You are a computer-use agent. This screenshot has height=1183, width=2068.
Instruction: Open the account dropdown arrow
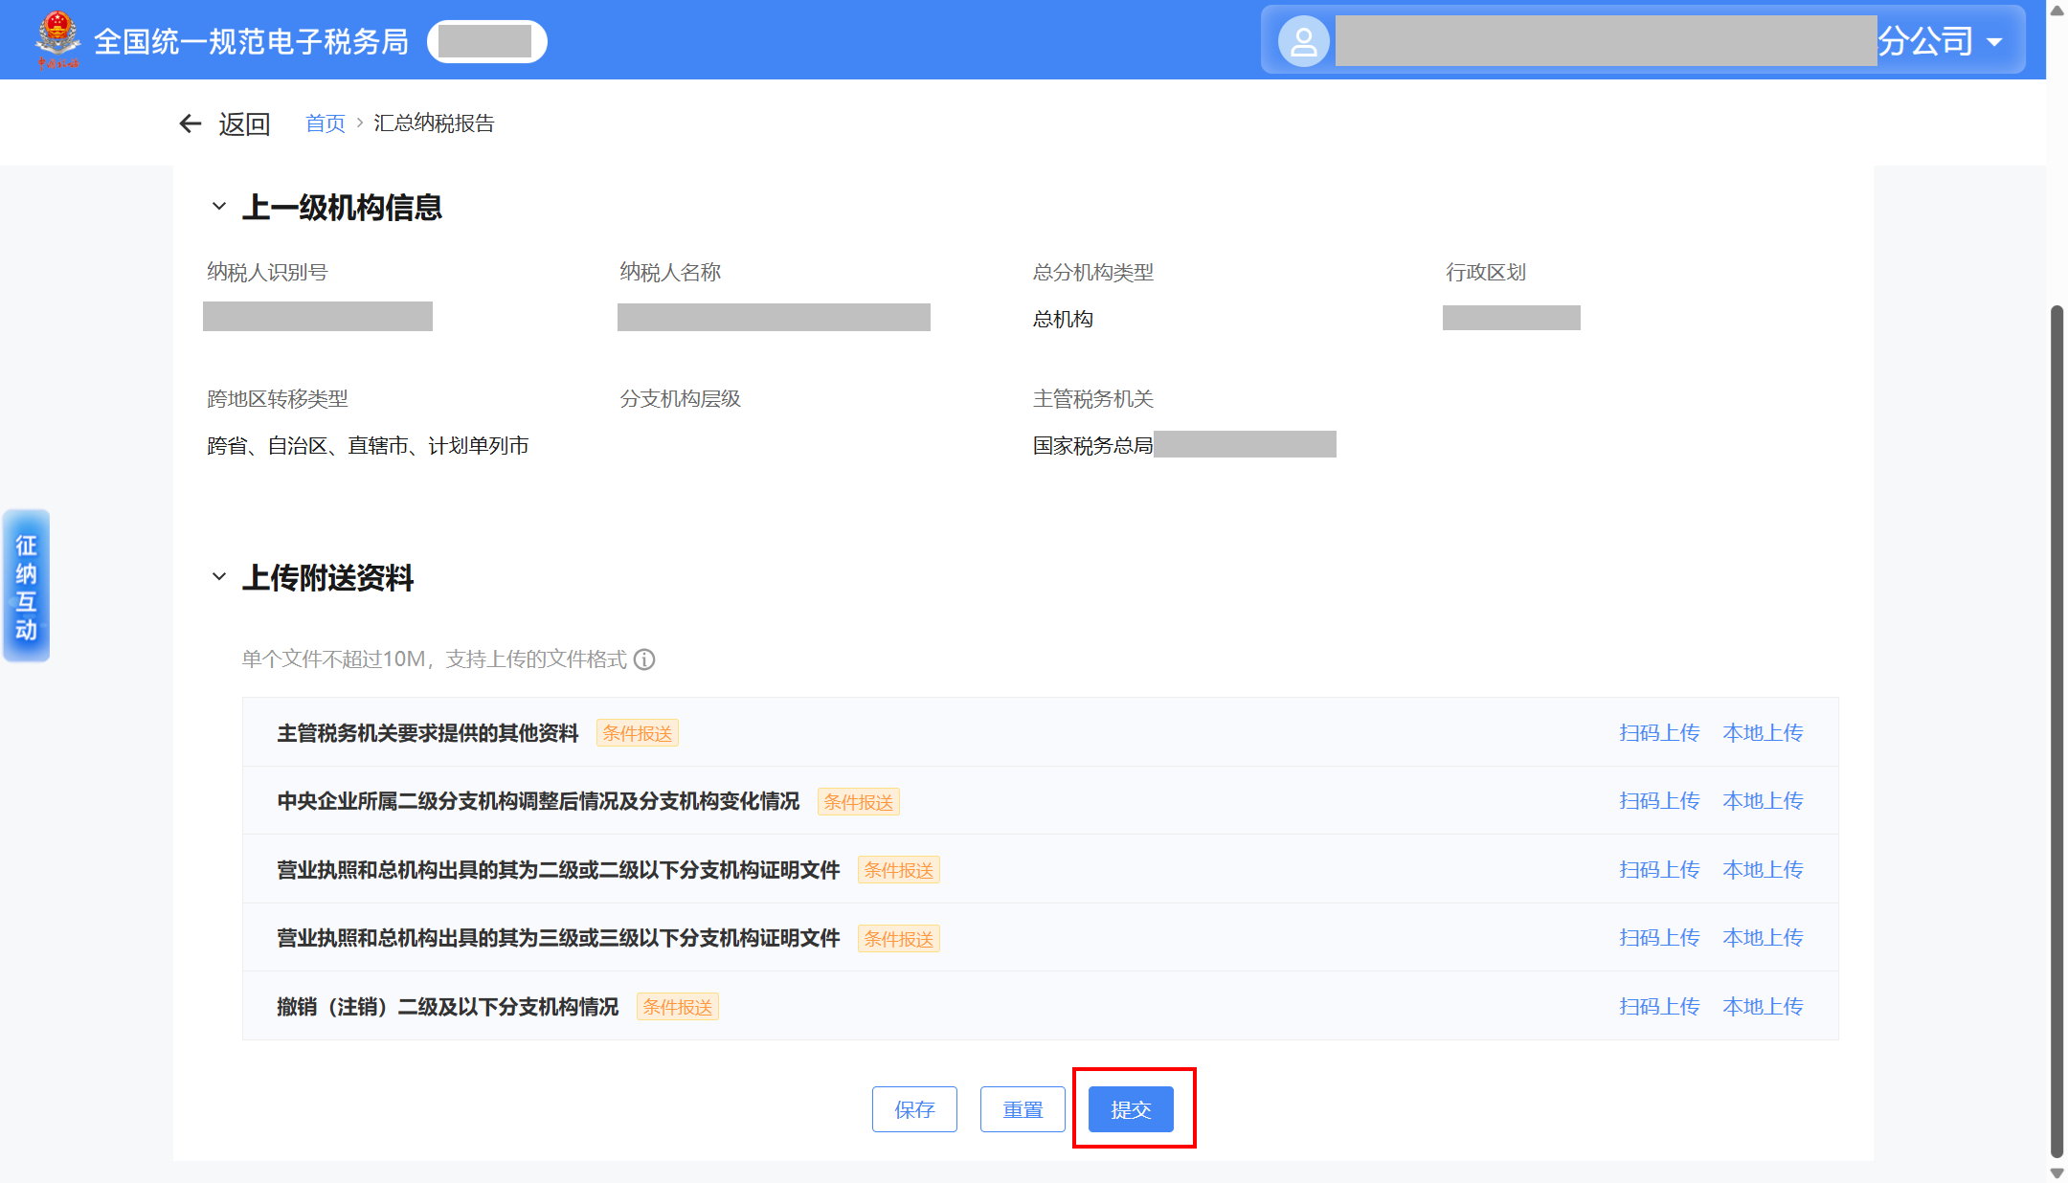point(1995,42)
